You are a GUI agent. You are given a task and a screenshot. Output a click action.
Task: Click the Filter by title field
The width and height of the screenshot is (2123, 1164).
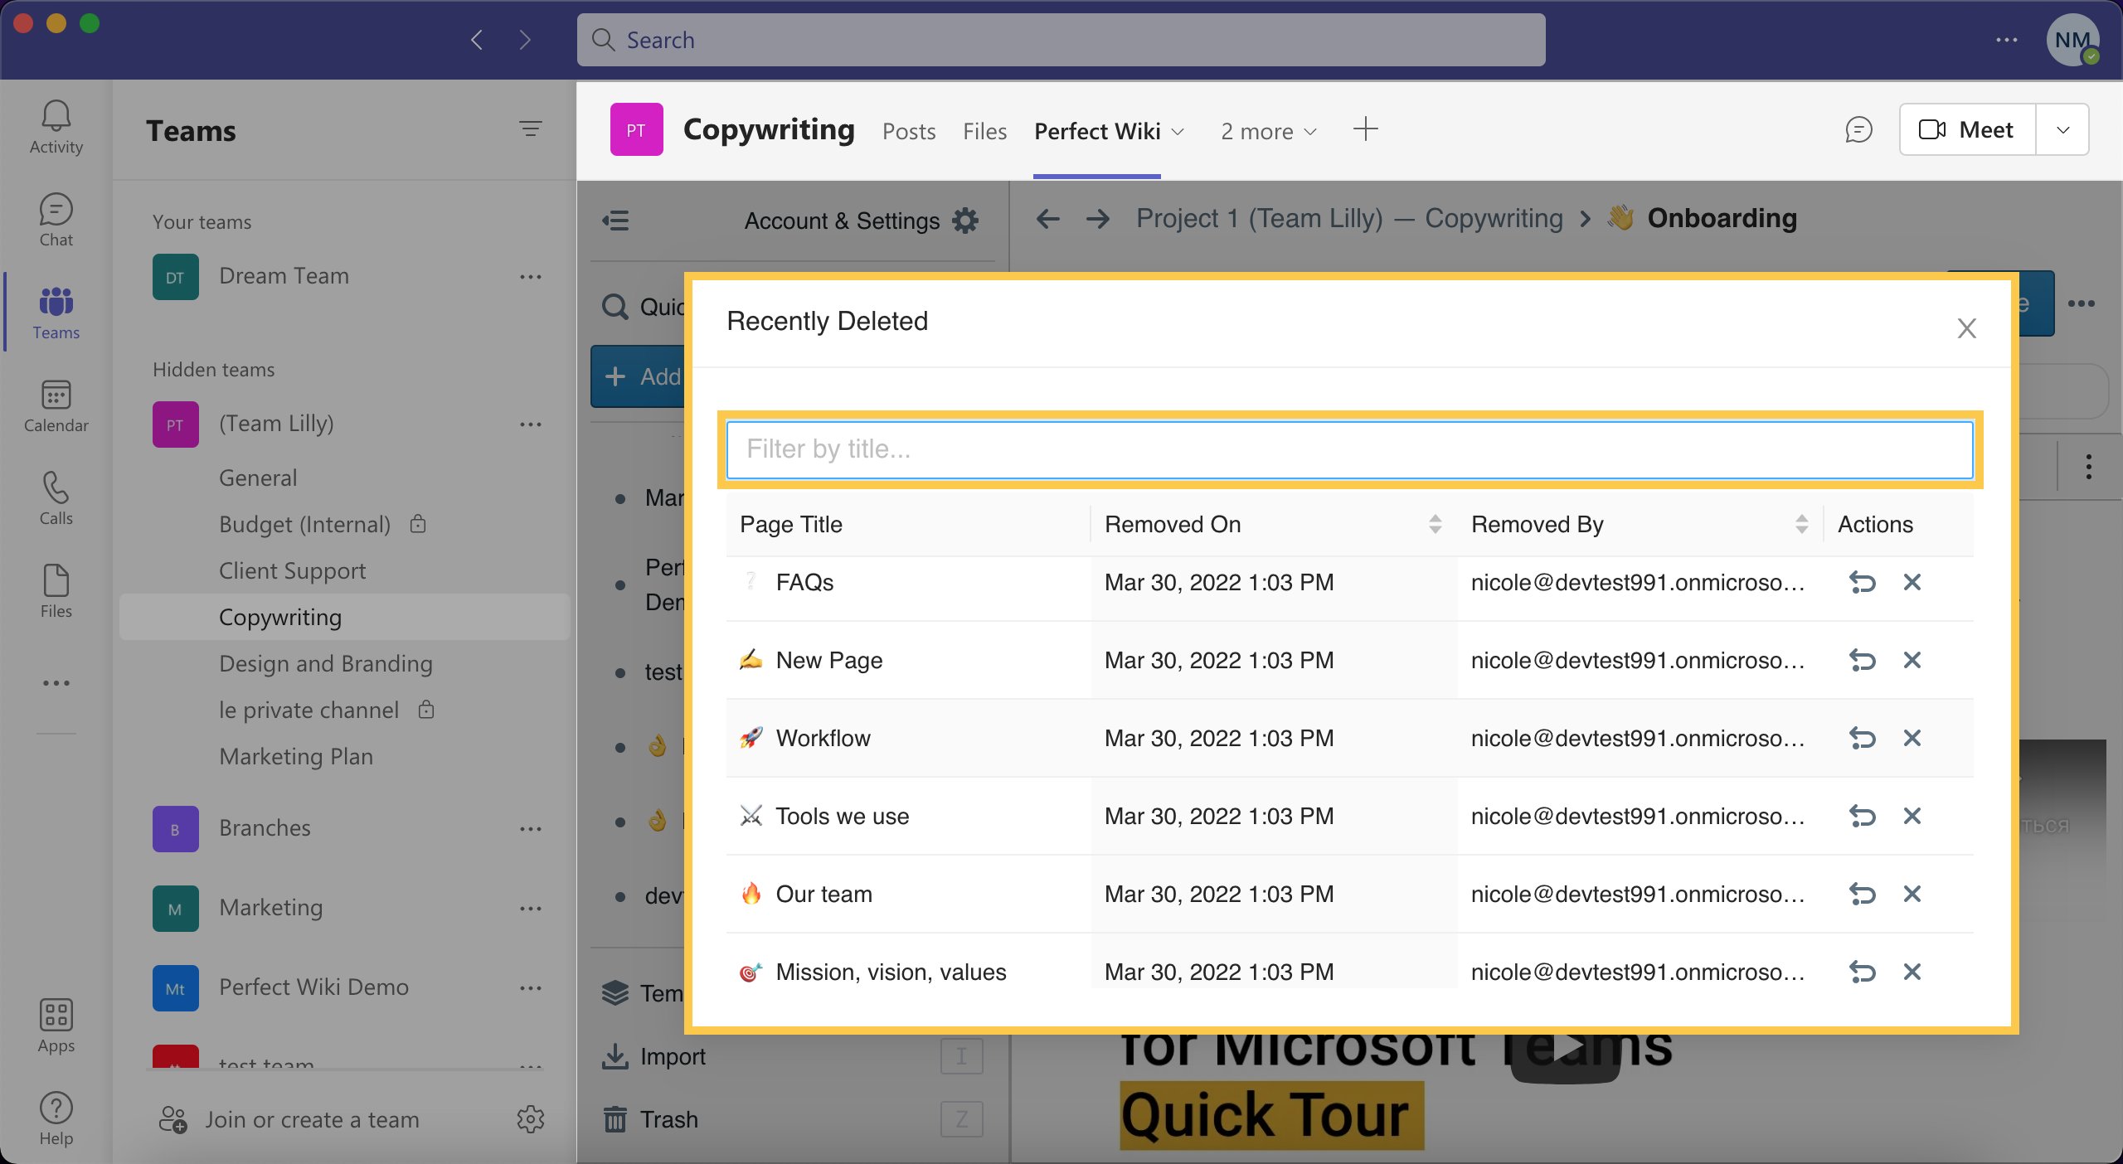click(x=1349, y=449)
